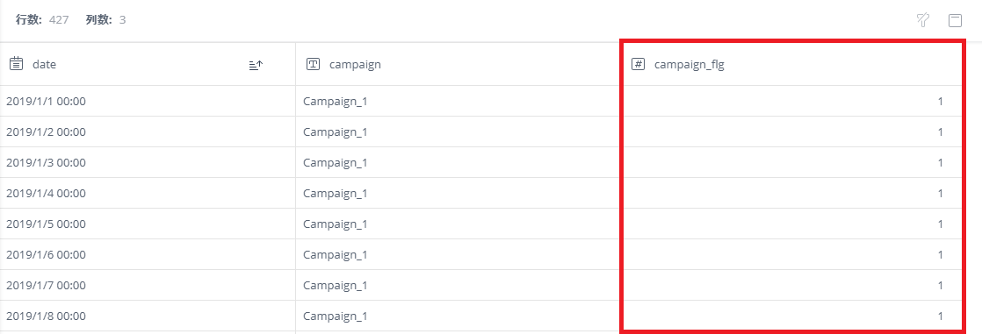Click the ascending sort icon on date column
The image size is (982, 334).
(256, 64)
